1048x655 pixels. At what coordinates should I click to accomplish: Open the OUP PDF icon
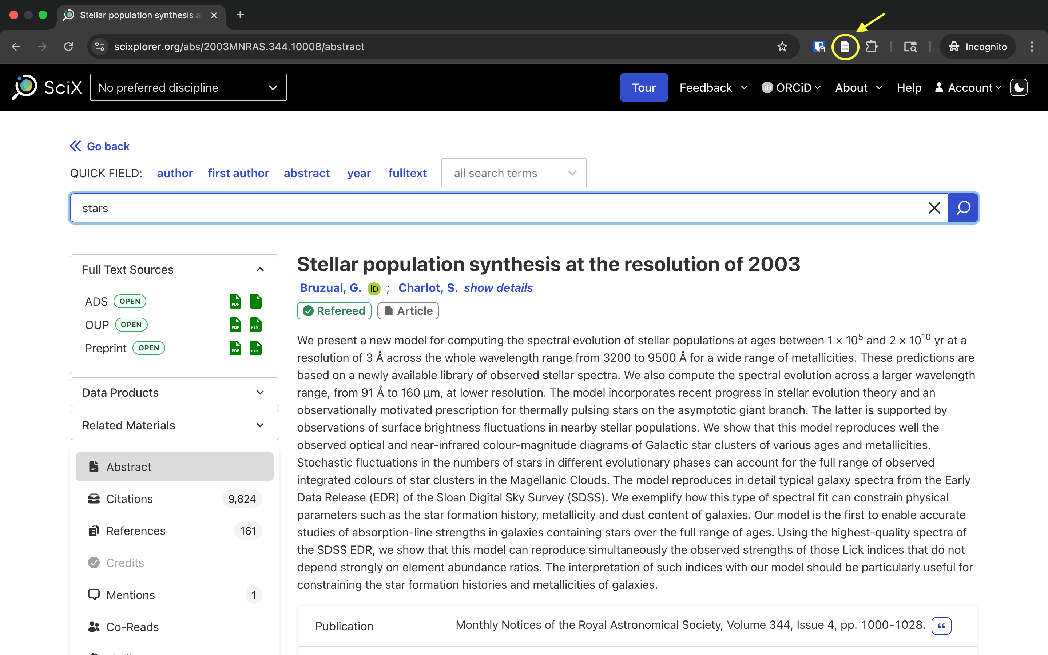(235, 325)
